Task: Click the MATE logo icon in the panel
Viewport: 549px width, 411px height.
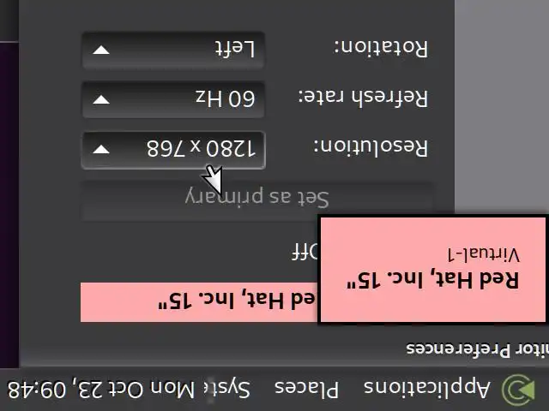Action: point(518,389)
